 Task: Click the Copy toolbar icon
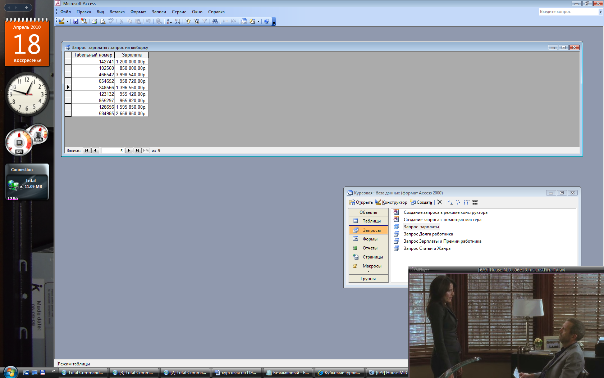pos(130,21)
